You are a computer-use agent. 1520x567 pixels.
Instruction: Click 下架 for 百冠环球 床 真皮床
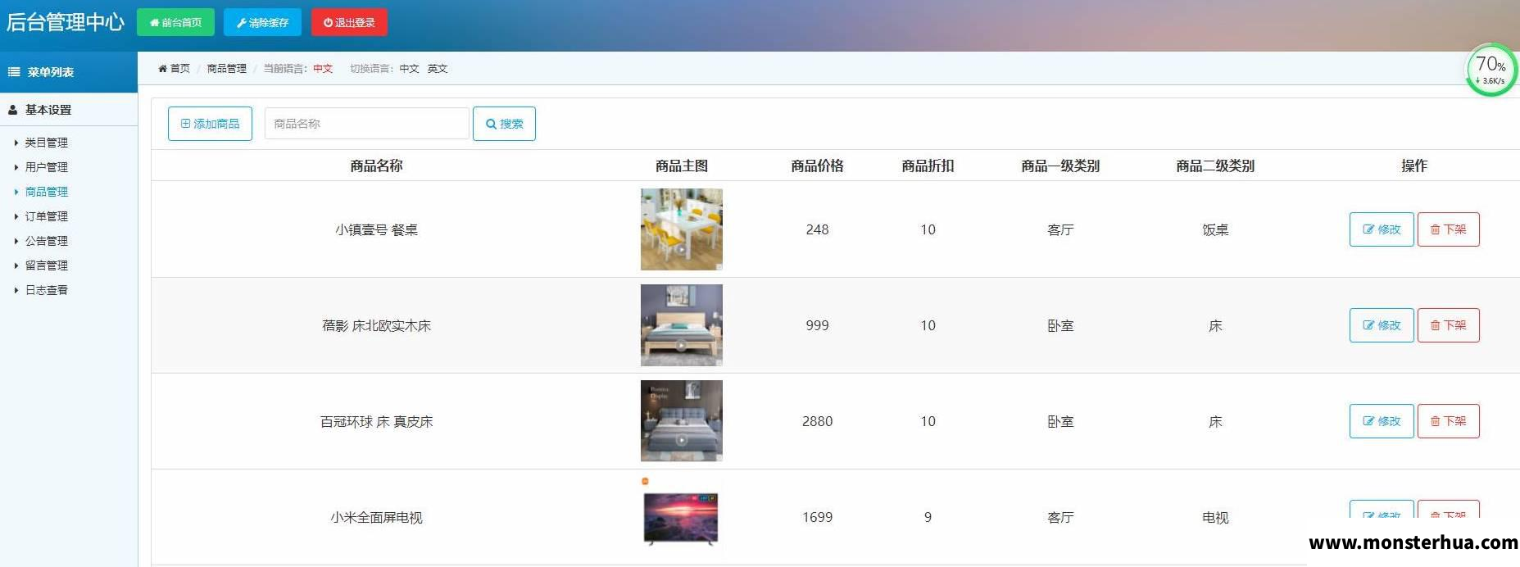pos(1449,421)
